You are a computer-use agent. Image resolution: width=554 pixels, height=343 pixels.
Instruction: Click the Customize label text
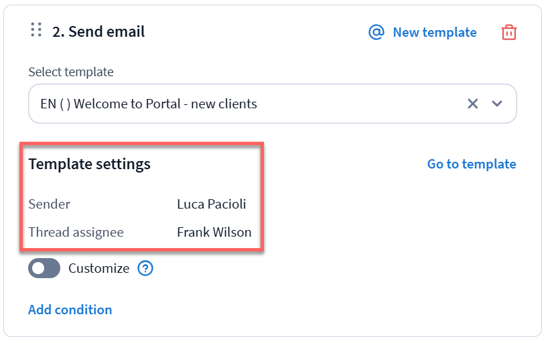click(98, 269)
